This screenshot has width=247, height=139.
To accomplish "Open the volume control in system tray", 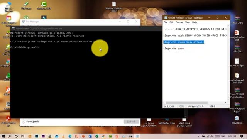I will coord(212,136).
